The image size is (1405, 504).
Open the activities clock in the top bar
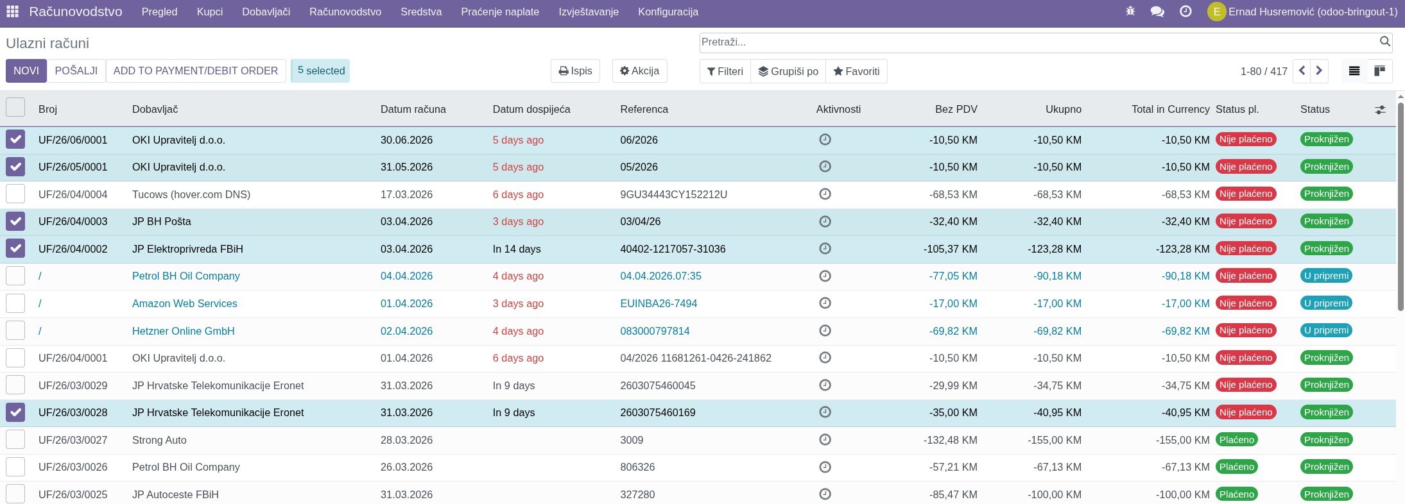pos(1185,12)
